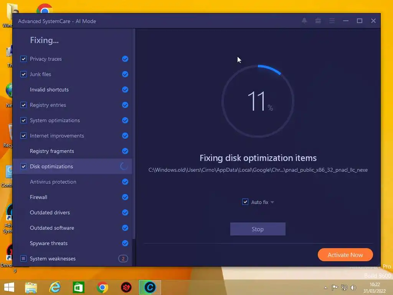This screenshot has width=393, height=295.
Task: Click the blue checkmark status next to Junk files
Action: 125,74
